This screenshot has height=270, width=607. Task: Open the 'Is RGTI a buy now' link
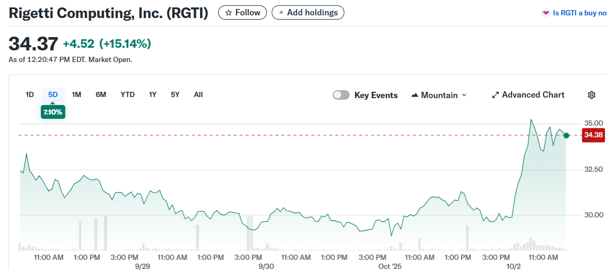tap(579, 13)
